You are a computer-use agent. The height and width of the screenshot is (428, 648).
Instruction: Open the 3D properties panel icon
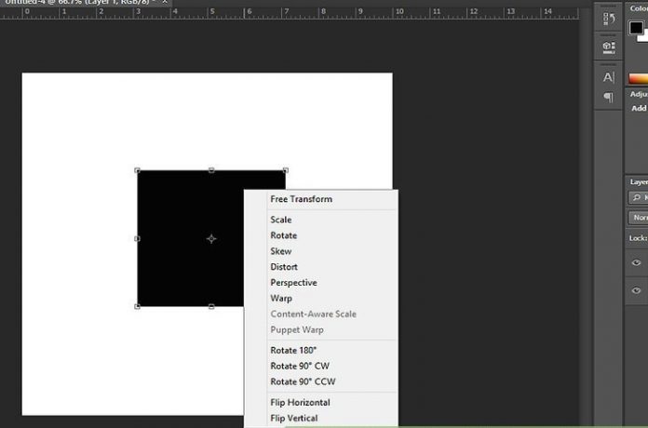click(x=609, y=46)
